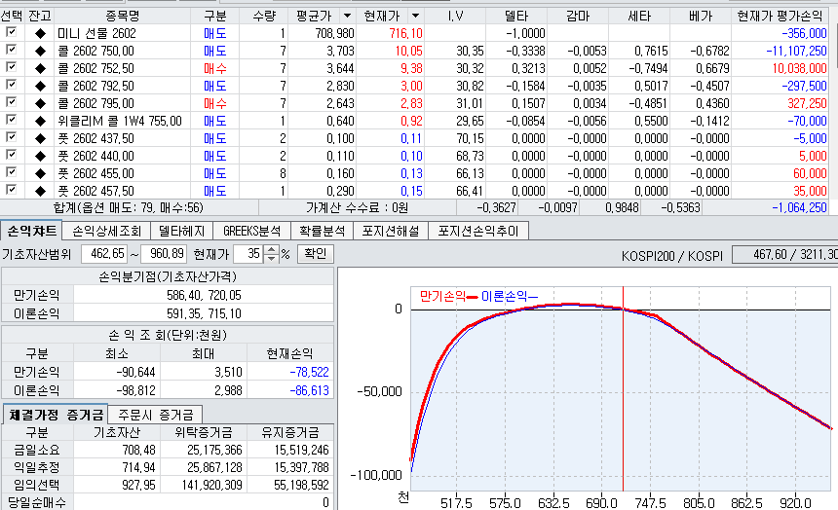
Task: Open the 포지션해설 tab
Action: coord(391,231)
